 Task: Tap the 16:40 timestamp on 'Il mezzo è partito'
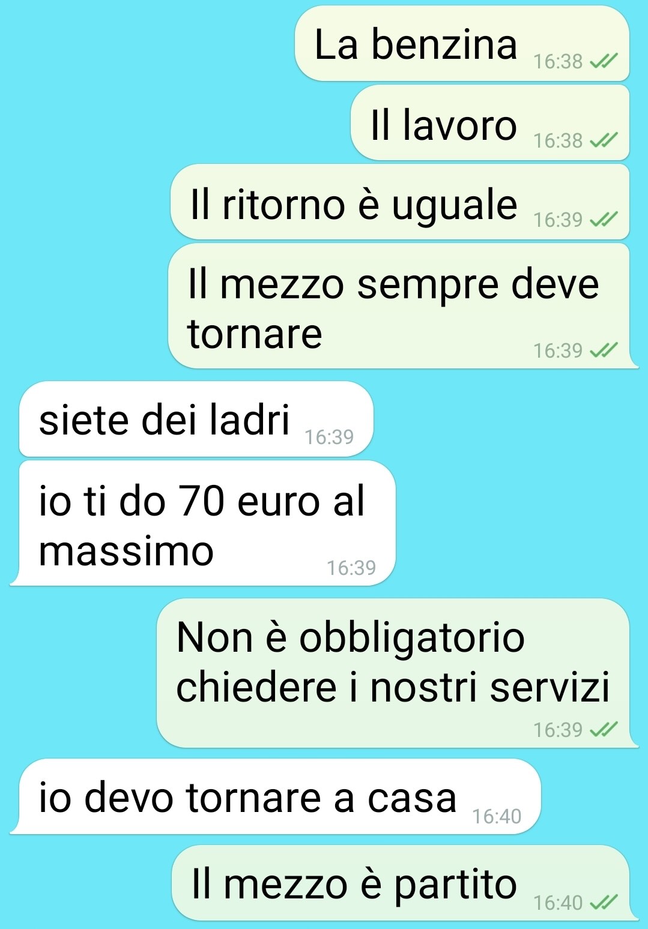[558, 903]
